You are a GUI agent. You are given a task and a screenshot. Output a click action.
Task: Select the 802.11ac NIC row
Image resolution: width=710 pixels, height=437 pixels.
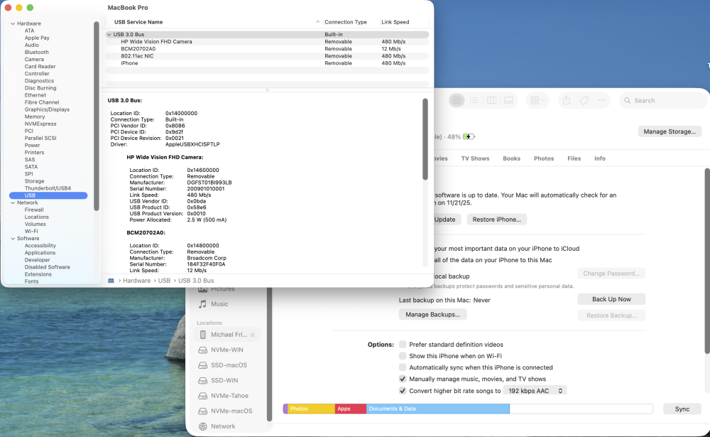[267, 56]
